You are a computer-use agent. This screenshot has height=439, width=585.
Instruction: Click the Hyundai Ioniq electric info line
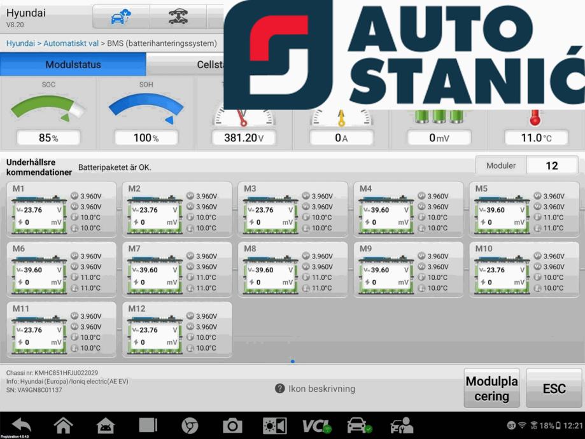coord(67,381)
